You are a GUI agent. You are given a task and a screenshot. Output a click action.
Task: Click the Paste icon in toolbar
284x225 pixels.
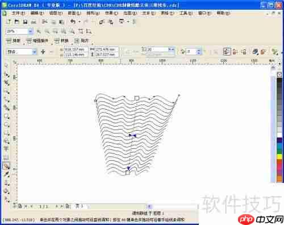61,22
